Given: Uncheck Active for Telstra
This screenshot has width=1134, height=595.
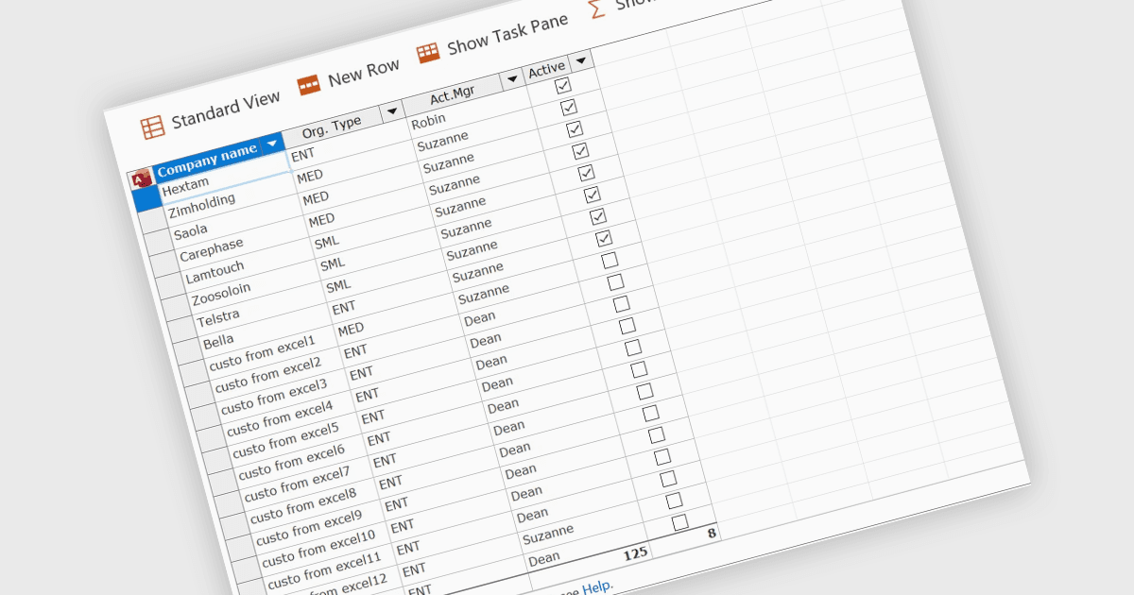Looking at the screenshot, I should click(598, 216).
